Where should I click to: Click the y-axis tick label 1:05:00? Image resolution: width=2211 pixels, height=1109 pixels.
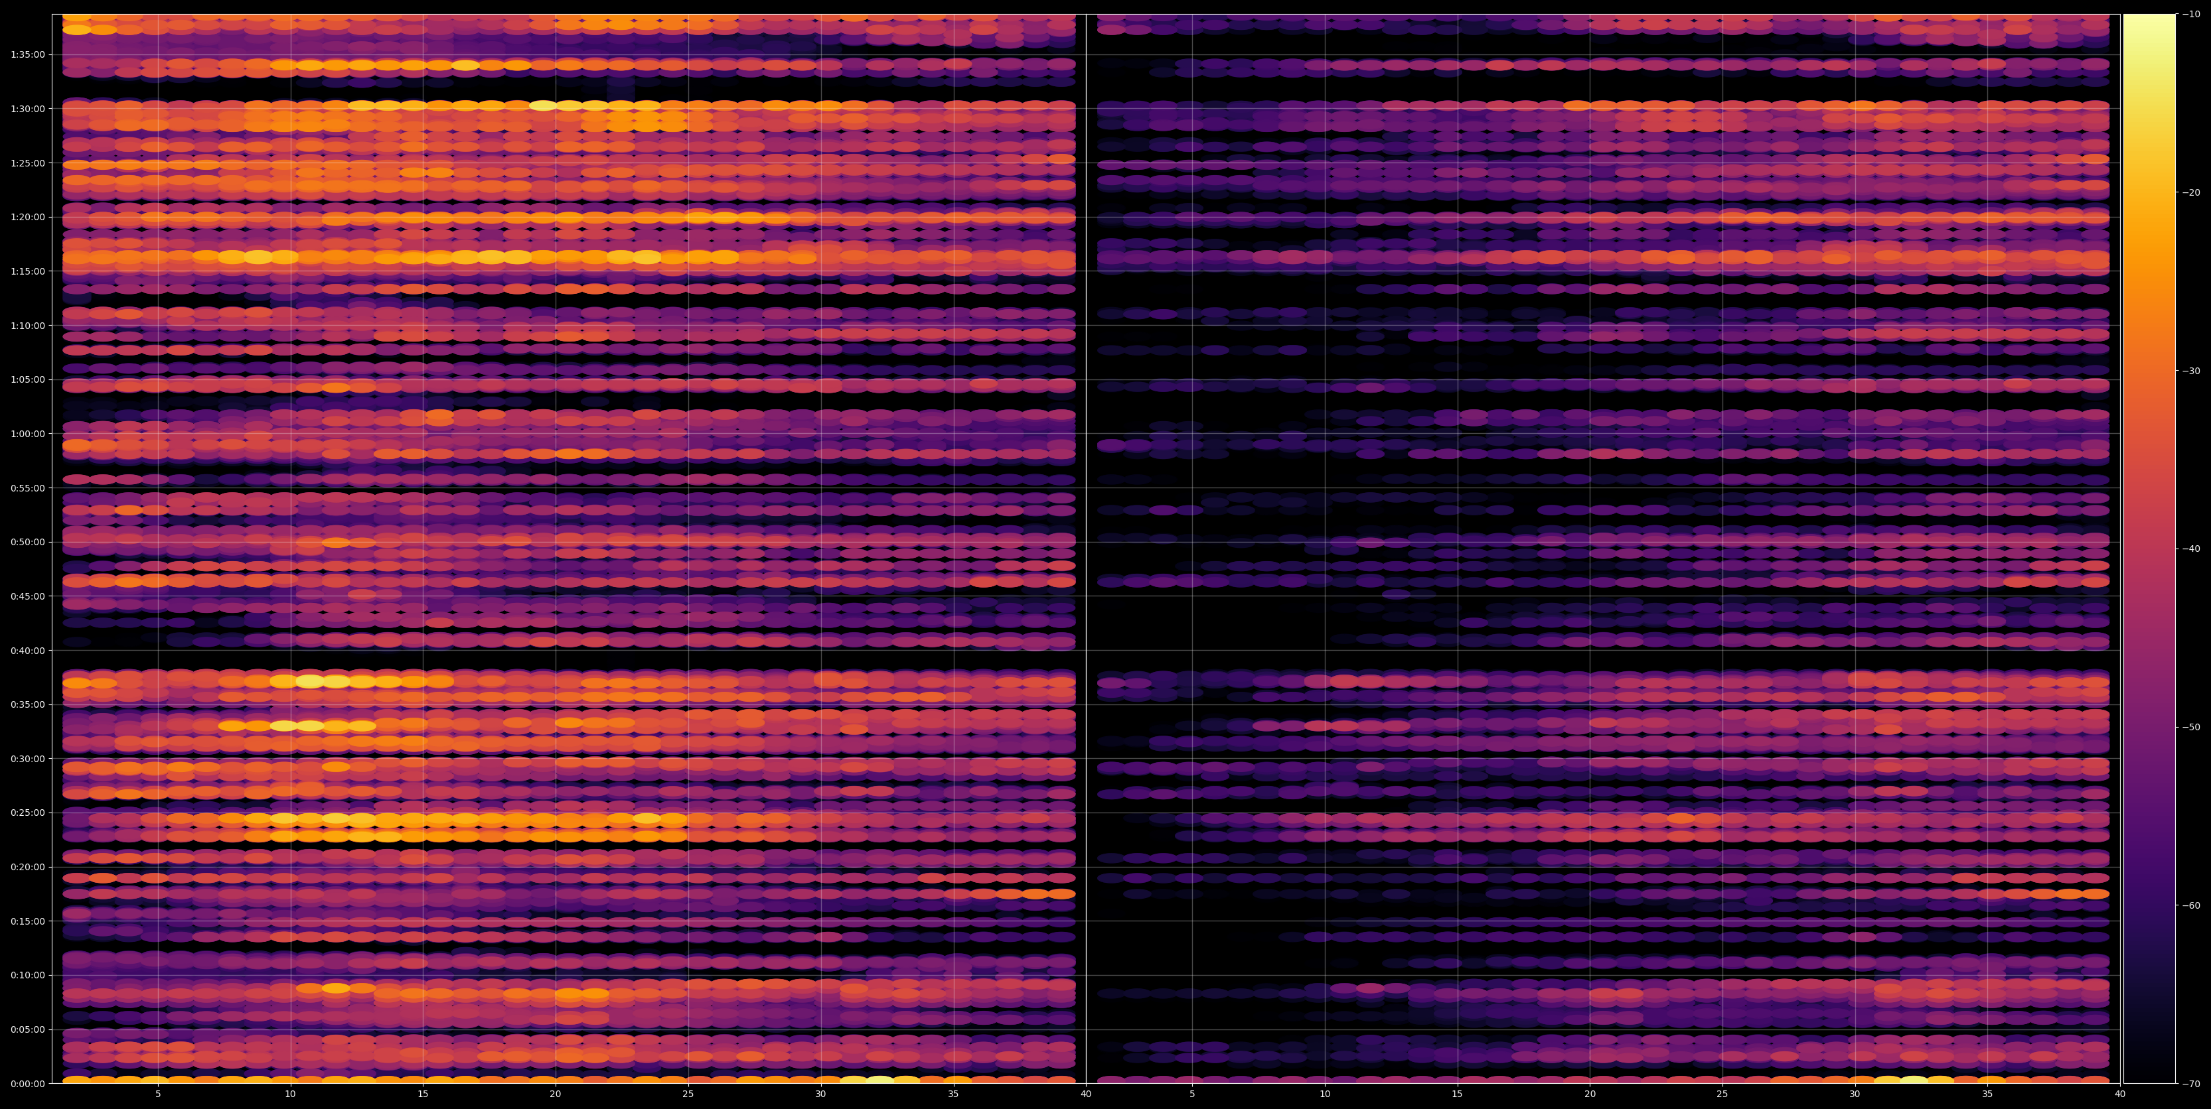pos(27,379)
